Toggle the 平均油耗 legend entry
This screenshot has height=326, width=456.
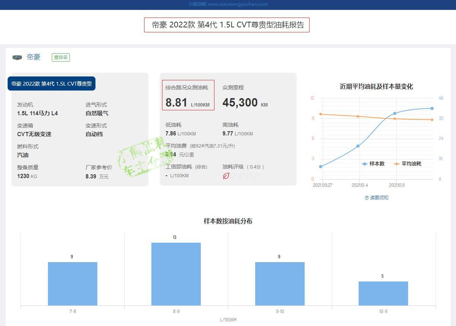click(x=407, y=164)
